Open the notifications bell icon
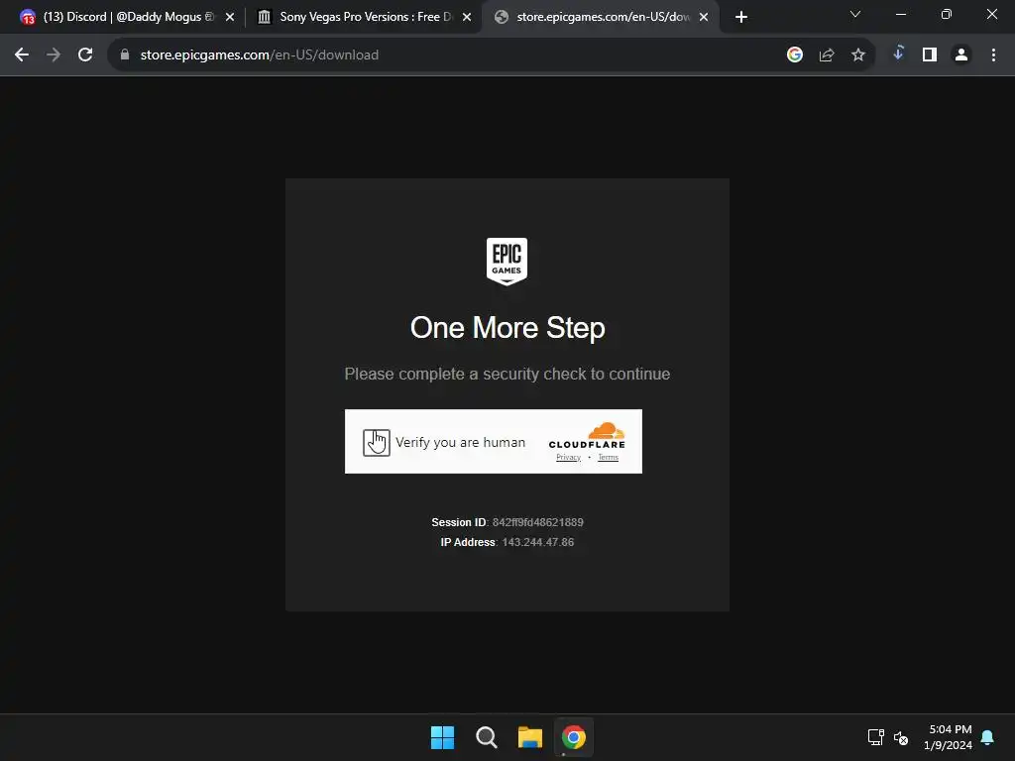The height and width of the screenshot is (761, 1015). [x=988, y=737]
